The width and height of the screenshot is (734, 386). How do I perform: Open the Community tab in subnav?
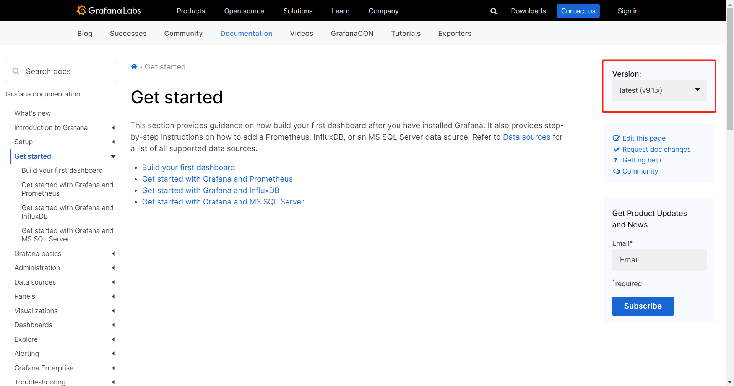point(183,34)
